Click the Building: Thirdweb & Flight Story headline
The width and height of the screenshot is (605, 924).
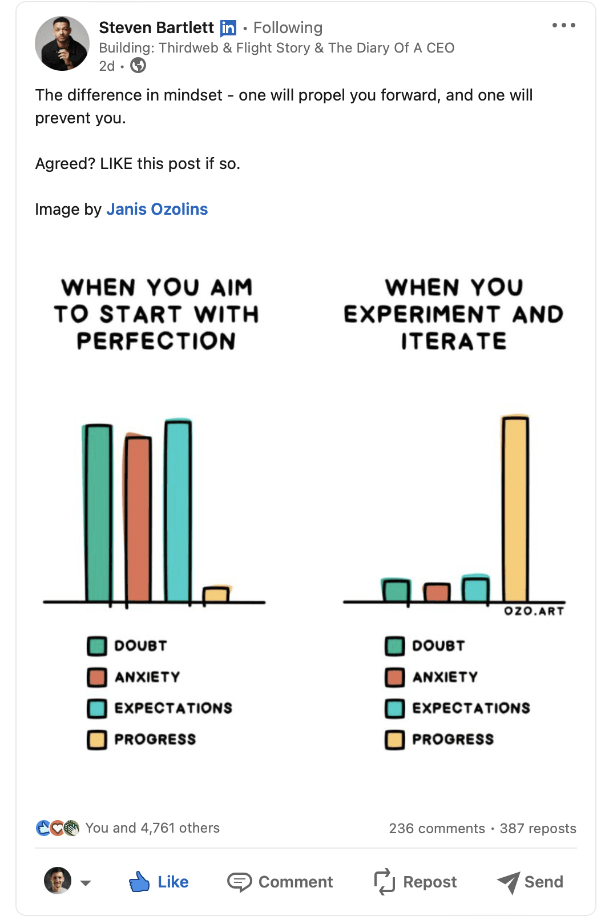point(276,48)
